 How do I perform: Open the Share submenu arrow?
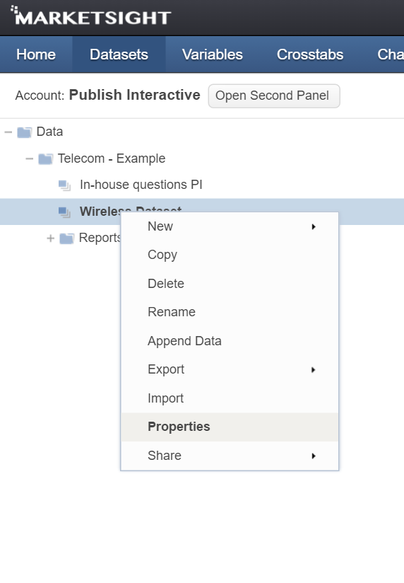pos(314,456)
